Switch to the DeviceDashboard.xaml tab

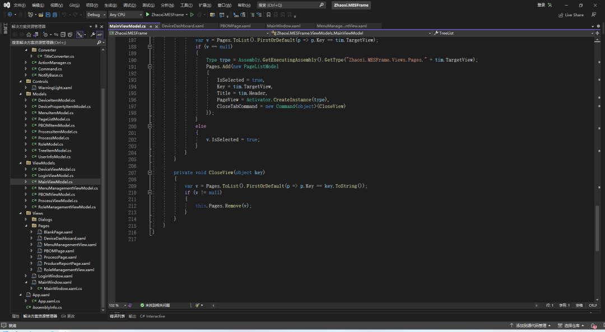(x=183, y=26)
